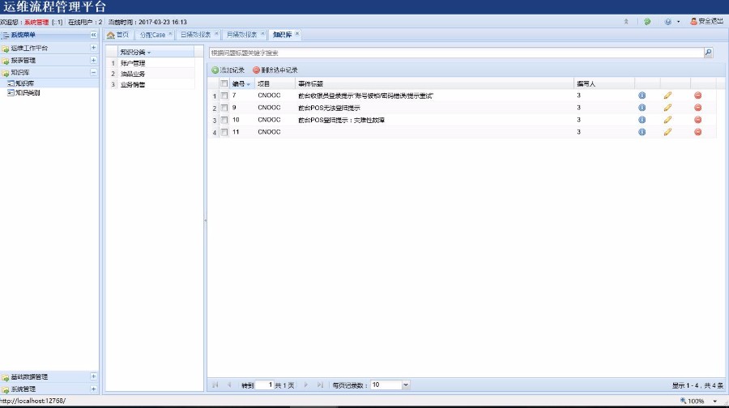The height and width of the screenshot is (408, 729).
Task: View info for record number 11
Action: coord(642,132)
